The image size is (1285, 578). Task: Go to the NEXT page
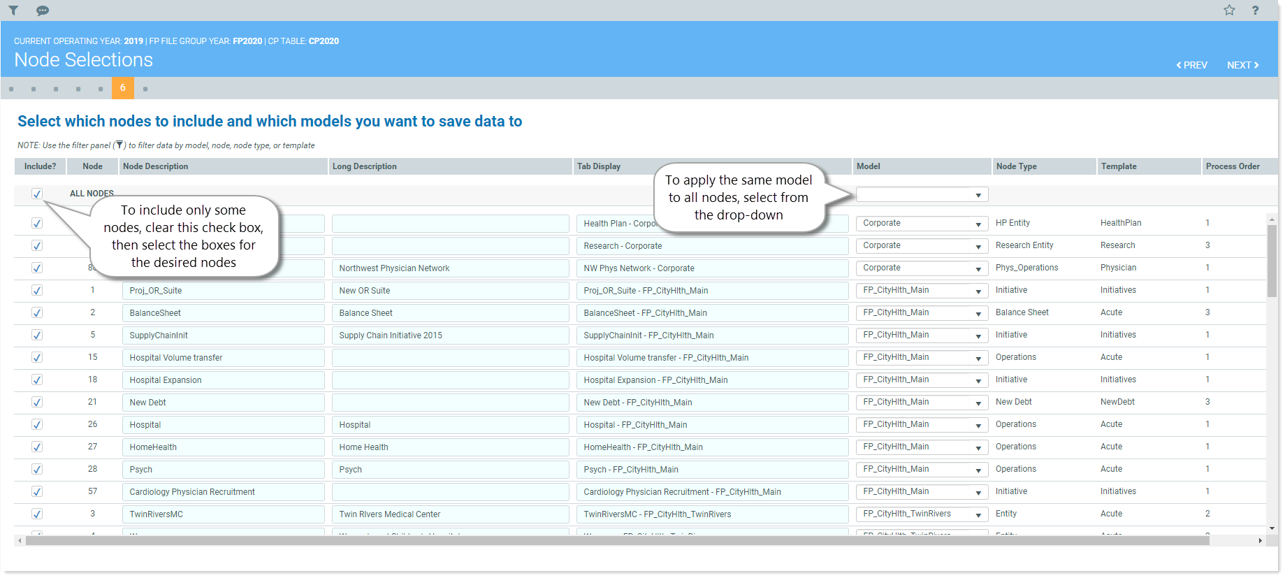coord(1242,65)
